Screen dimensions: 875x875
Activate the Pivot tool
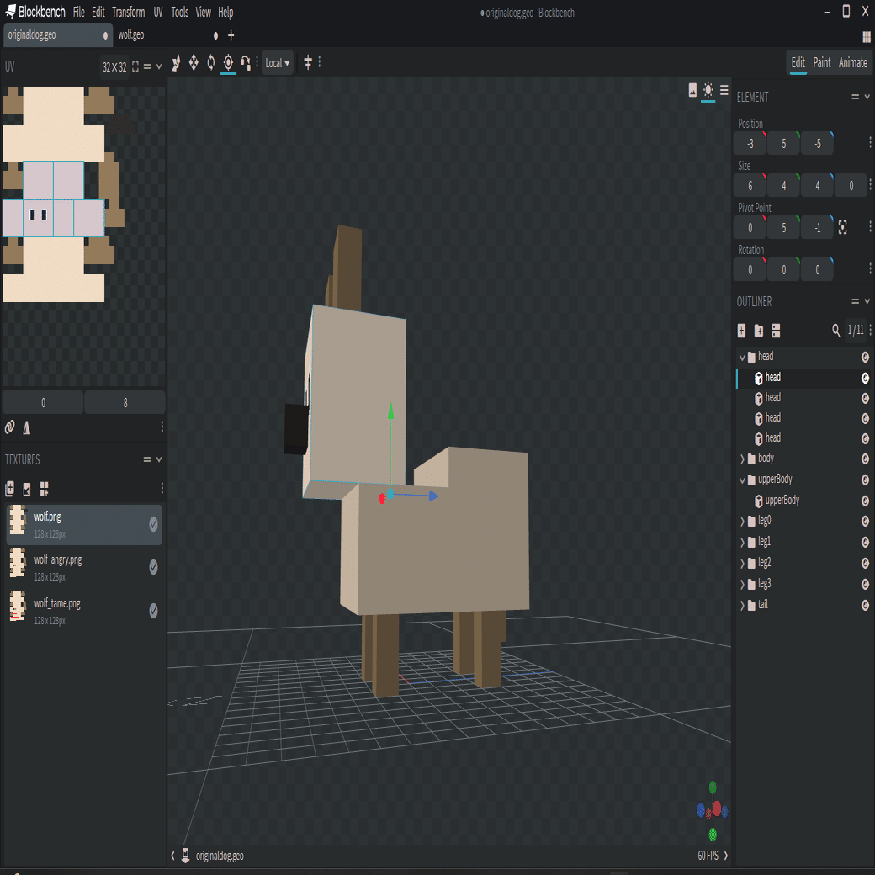point(228,63)
